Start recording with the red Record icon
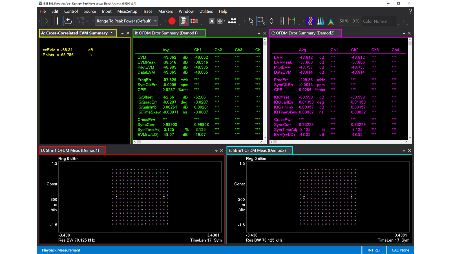Screen dimensions: 451x254 172,21
